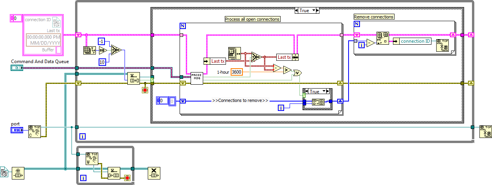Click the '>>Connections to remove>>' wire label
The image size is (492, 185).
pos(240,101)
